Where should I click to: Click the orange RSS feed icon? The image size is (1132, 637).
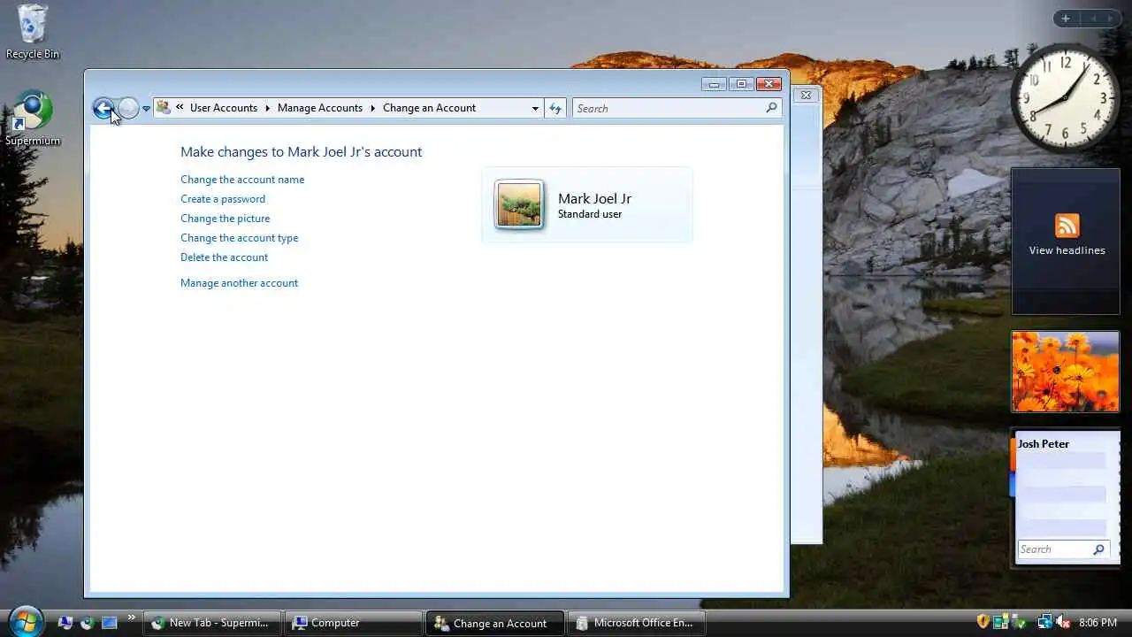[1067, 225]
